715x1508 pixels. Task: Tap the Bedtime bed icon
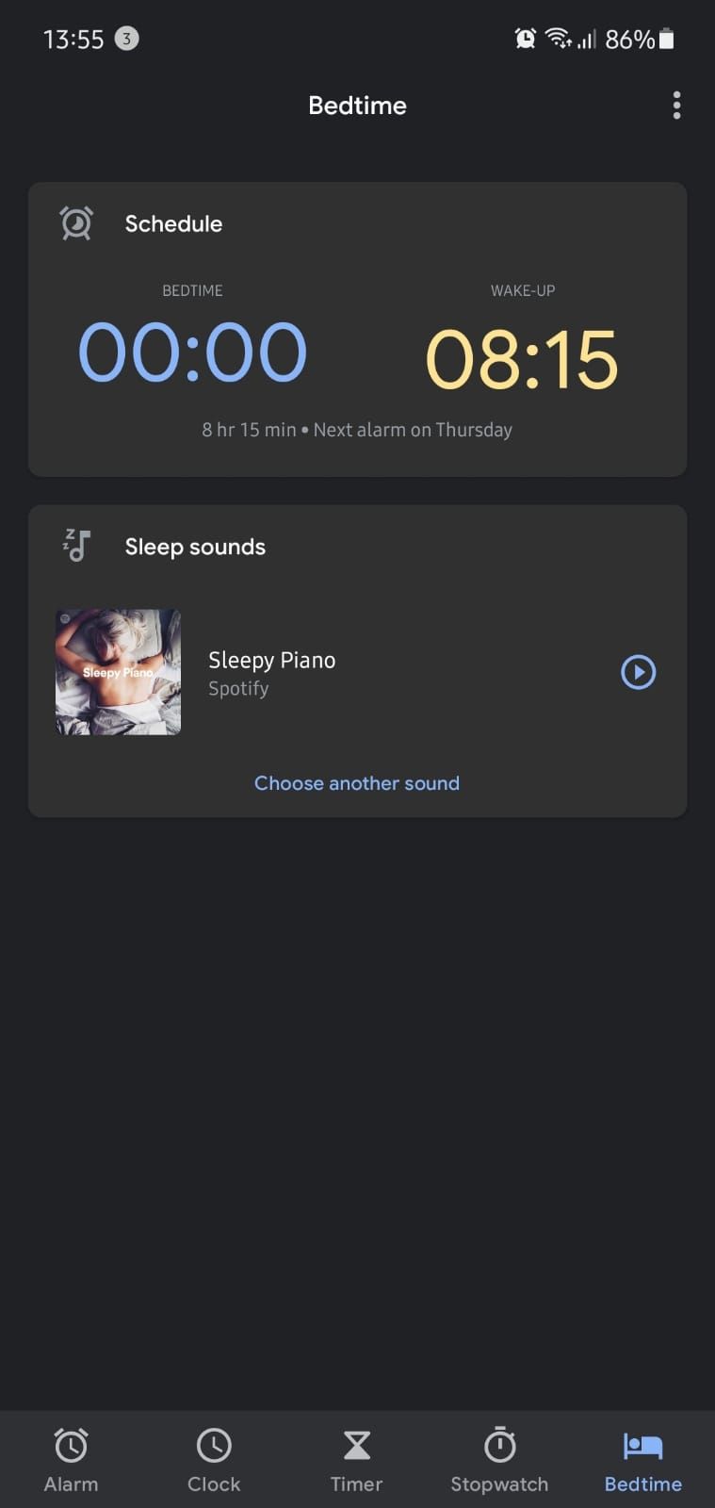pos(642,1445)
